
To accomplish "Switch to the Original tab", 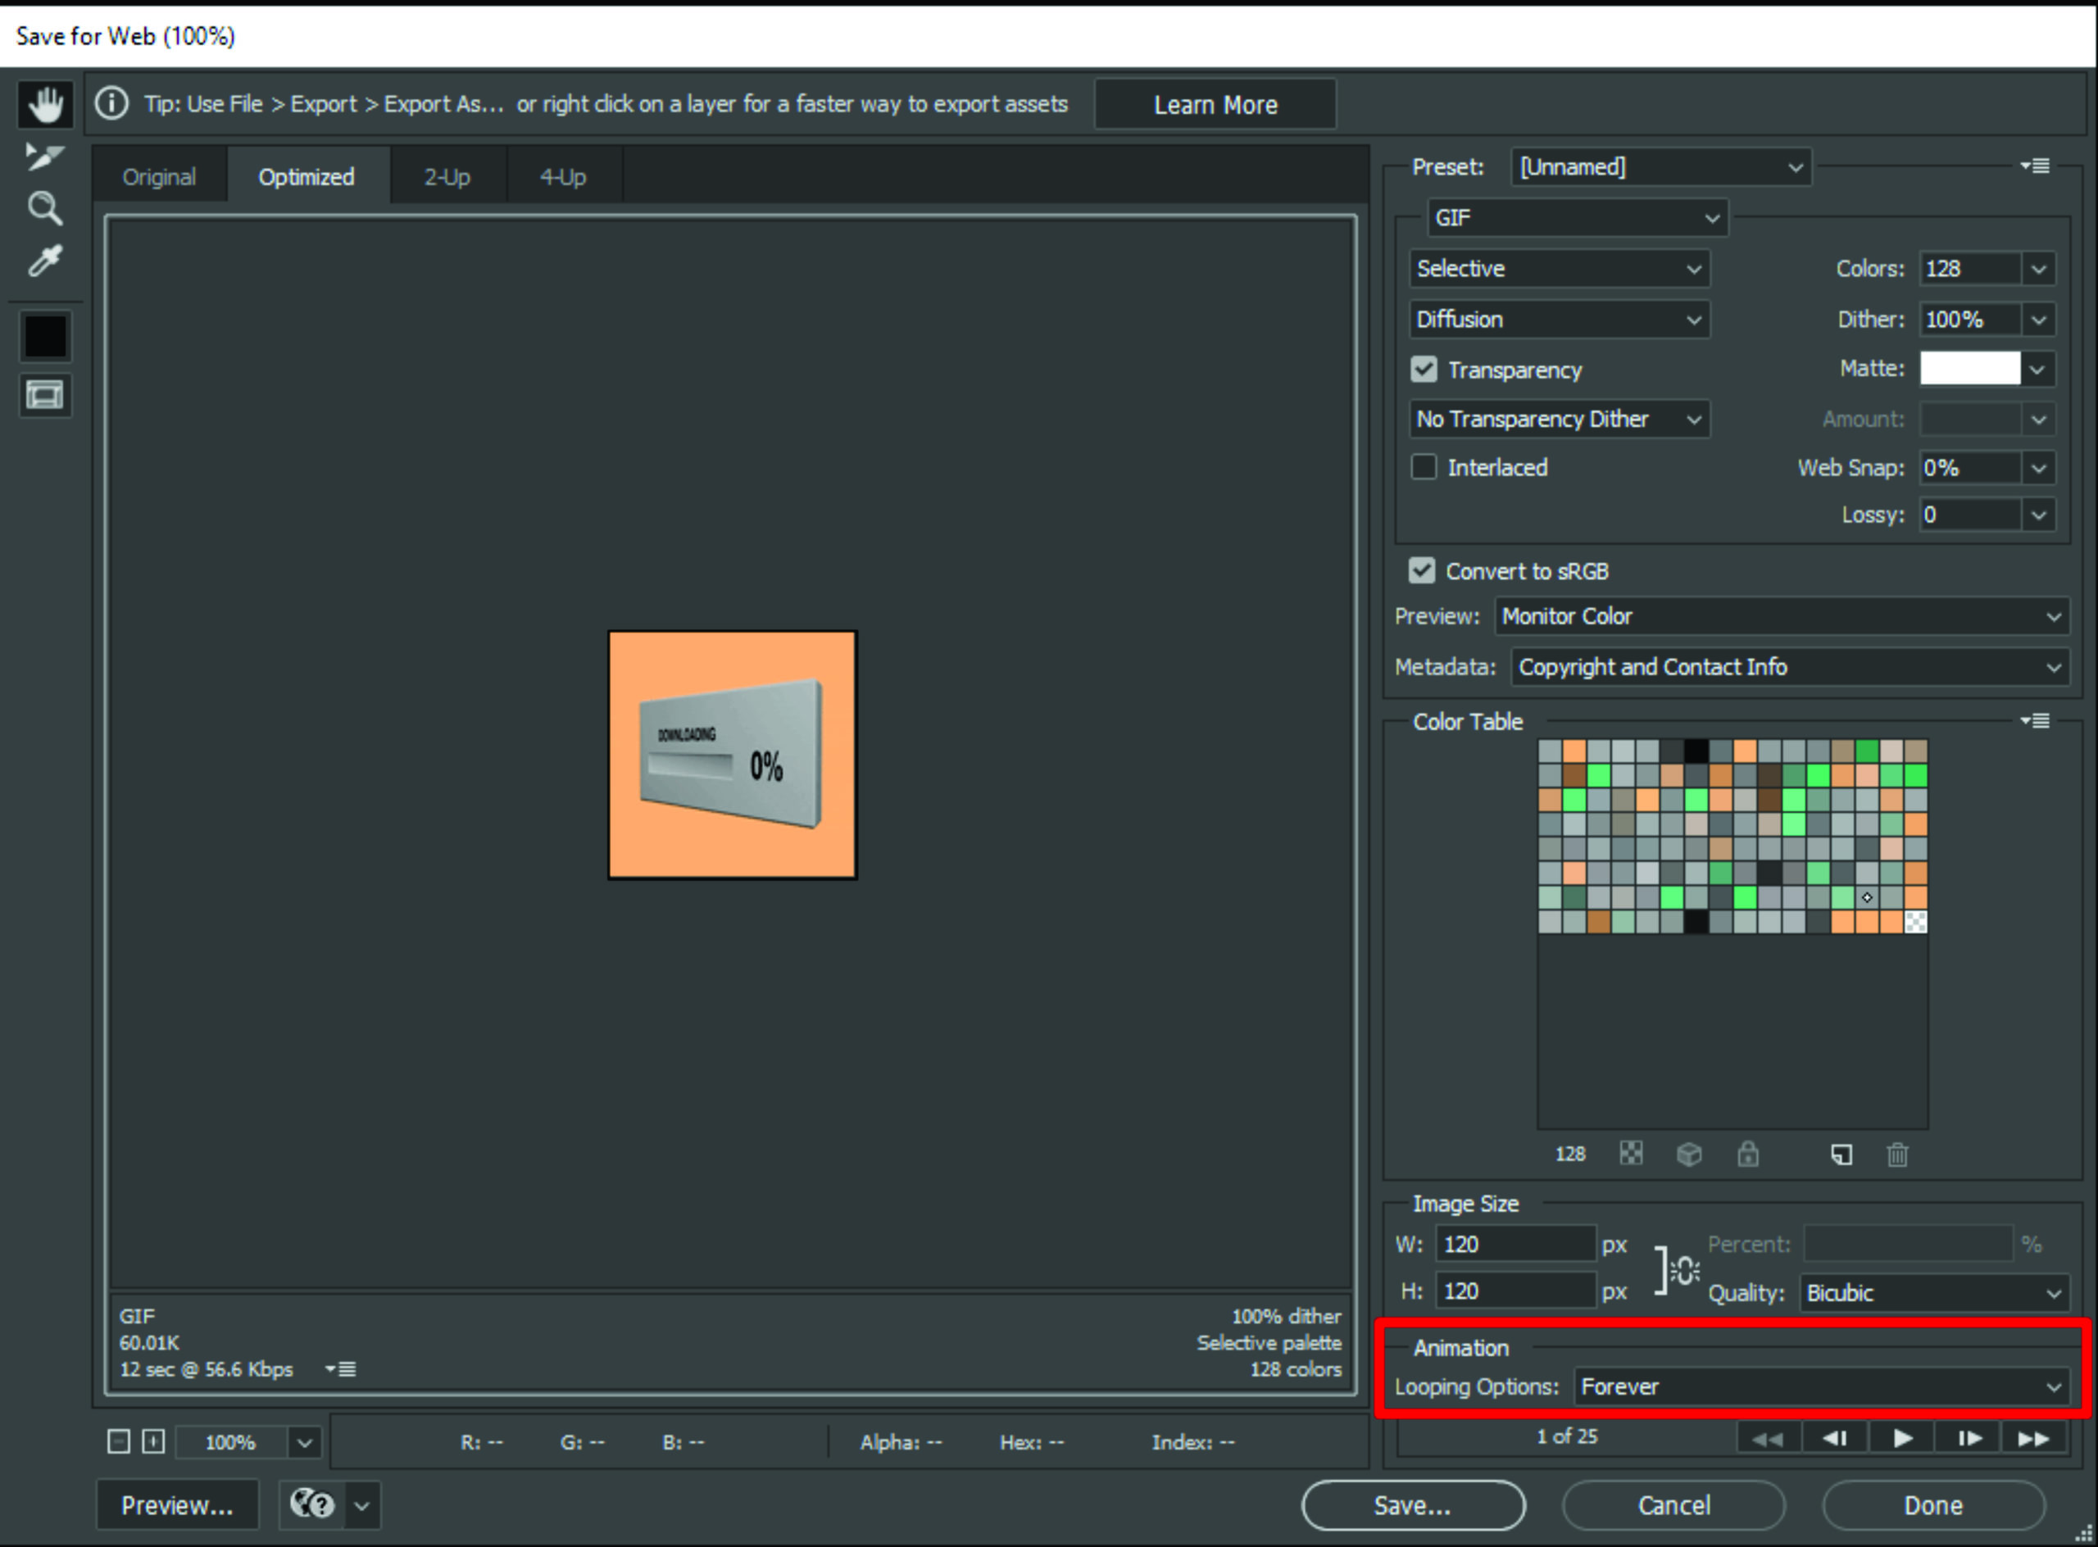I will point(159,177).
